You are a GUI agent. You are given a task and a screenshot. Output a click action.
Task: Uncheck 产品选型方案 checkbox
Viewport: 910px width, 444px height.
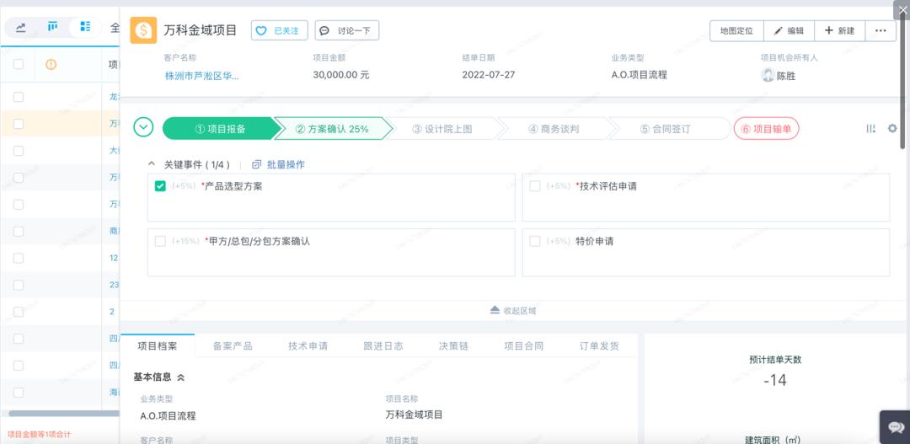click(161, 186)
